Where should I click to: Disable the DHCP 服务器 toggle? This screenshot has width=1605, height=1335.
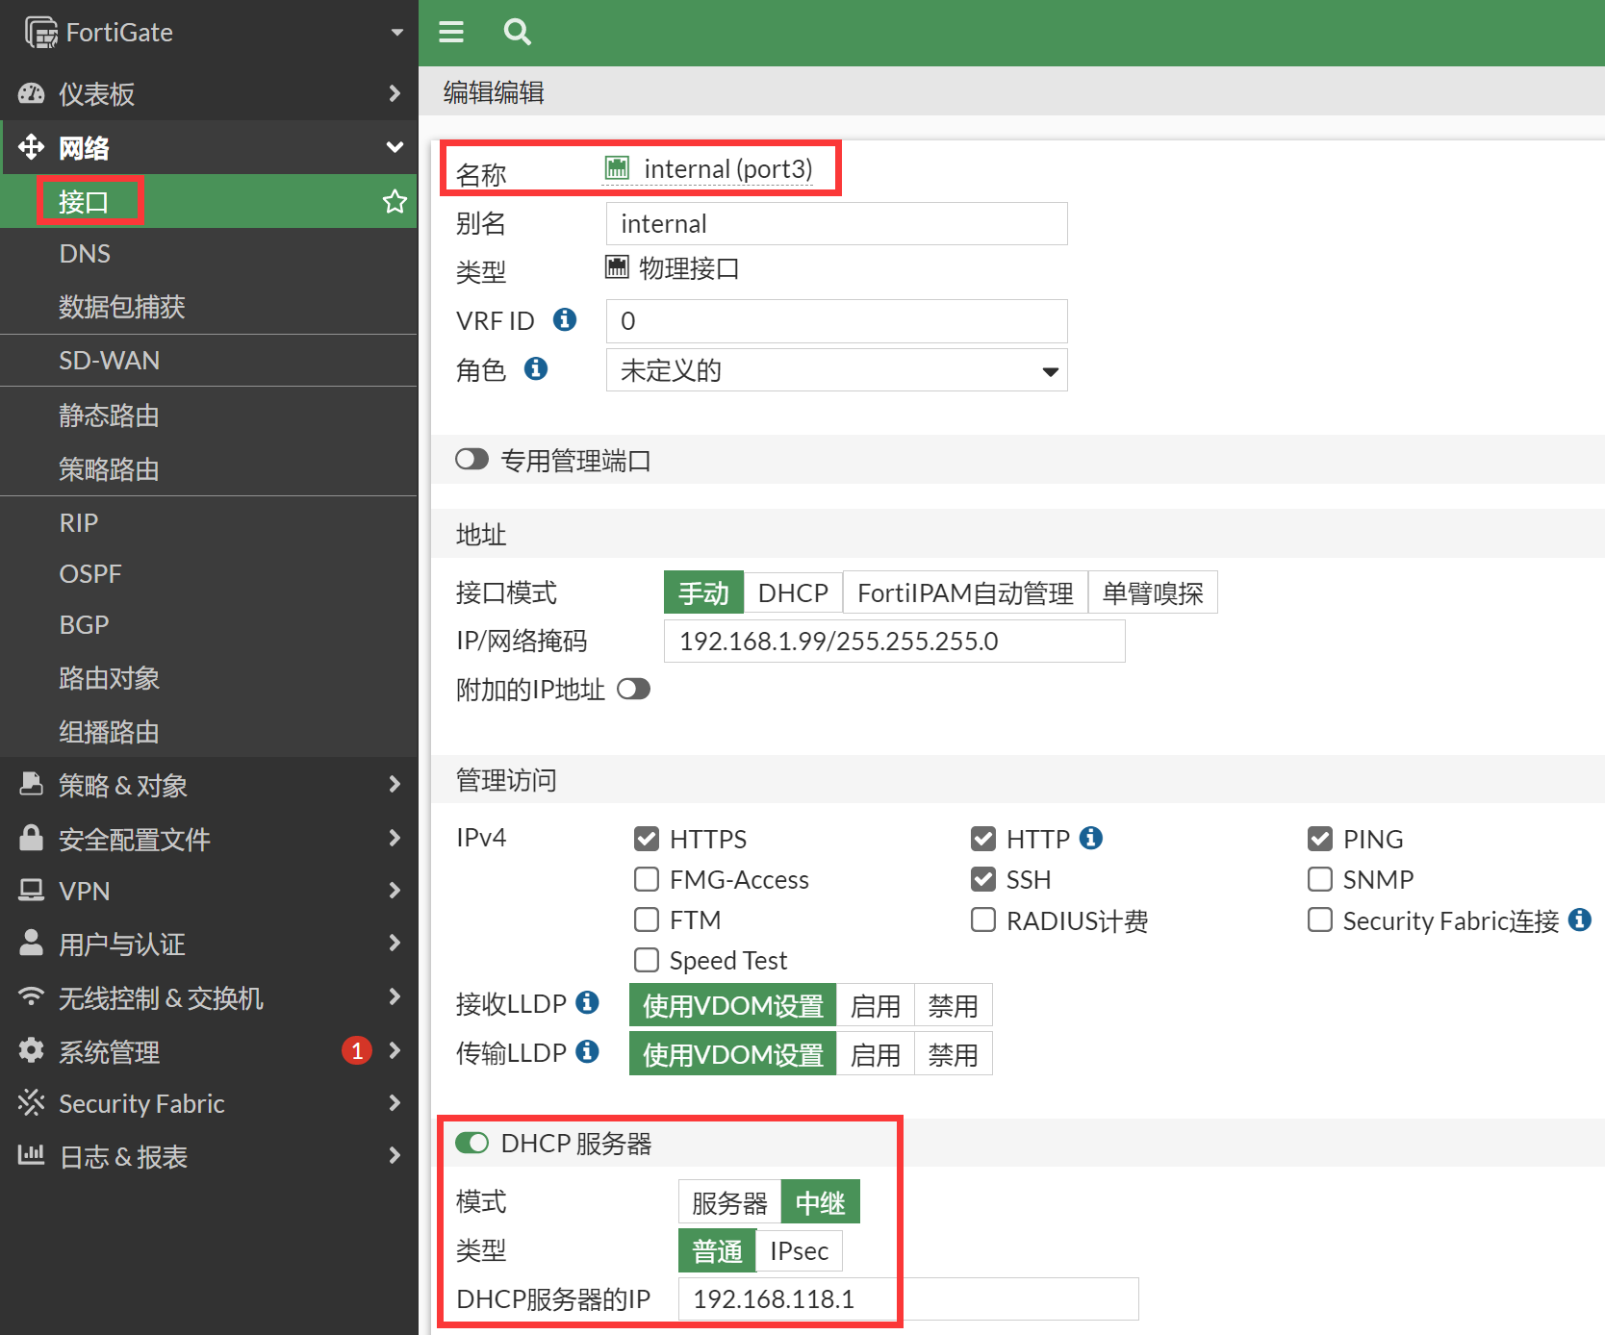click(x=471, y=1143)
